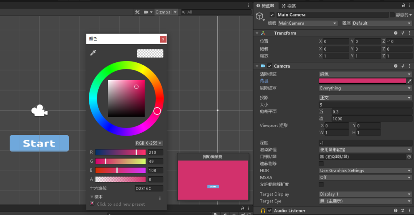Click the eyedropper in the color picker
Image resolution: width=414 pixels, height=215 pixels.
(x=93, y=53)
